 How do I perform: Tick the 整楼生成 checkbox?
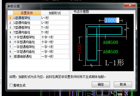click(11, 85)
